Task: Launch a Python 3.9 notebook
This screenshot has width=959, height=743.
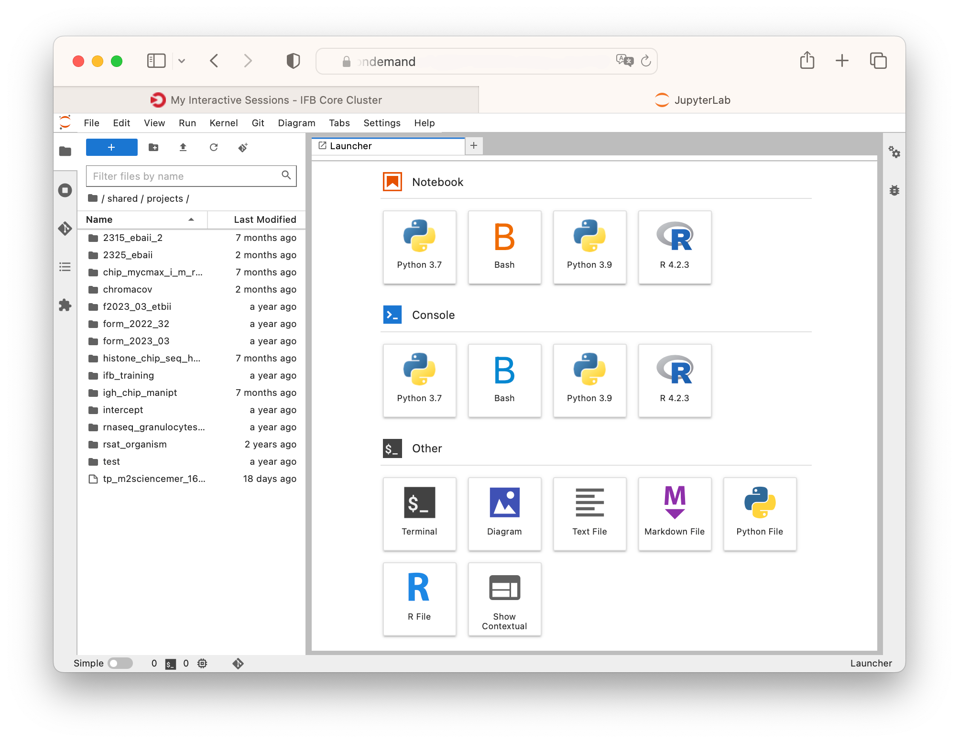Action: pyautogui.click(x=589, y=247)
